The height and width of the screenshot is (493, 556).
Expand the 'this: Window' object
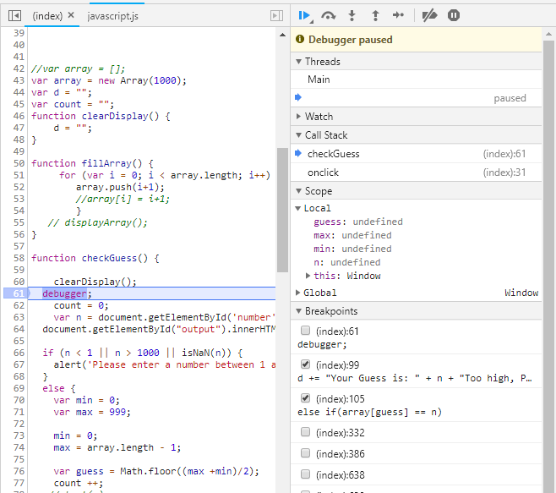coord(308,276)
